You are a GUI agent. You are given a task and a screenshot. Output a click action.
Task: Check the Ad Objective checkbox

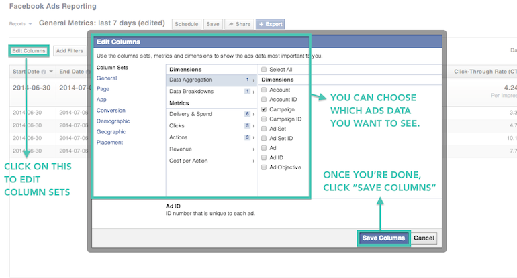tap(264, 167)
